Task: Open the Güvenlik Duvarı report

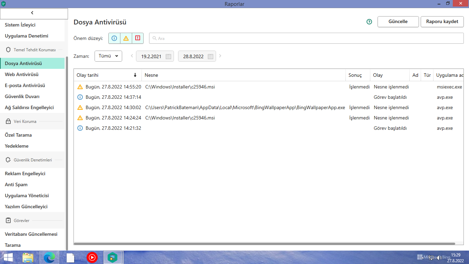Action: 32,96
